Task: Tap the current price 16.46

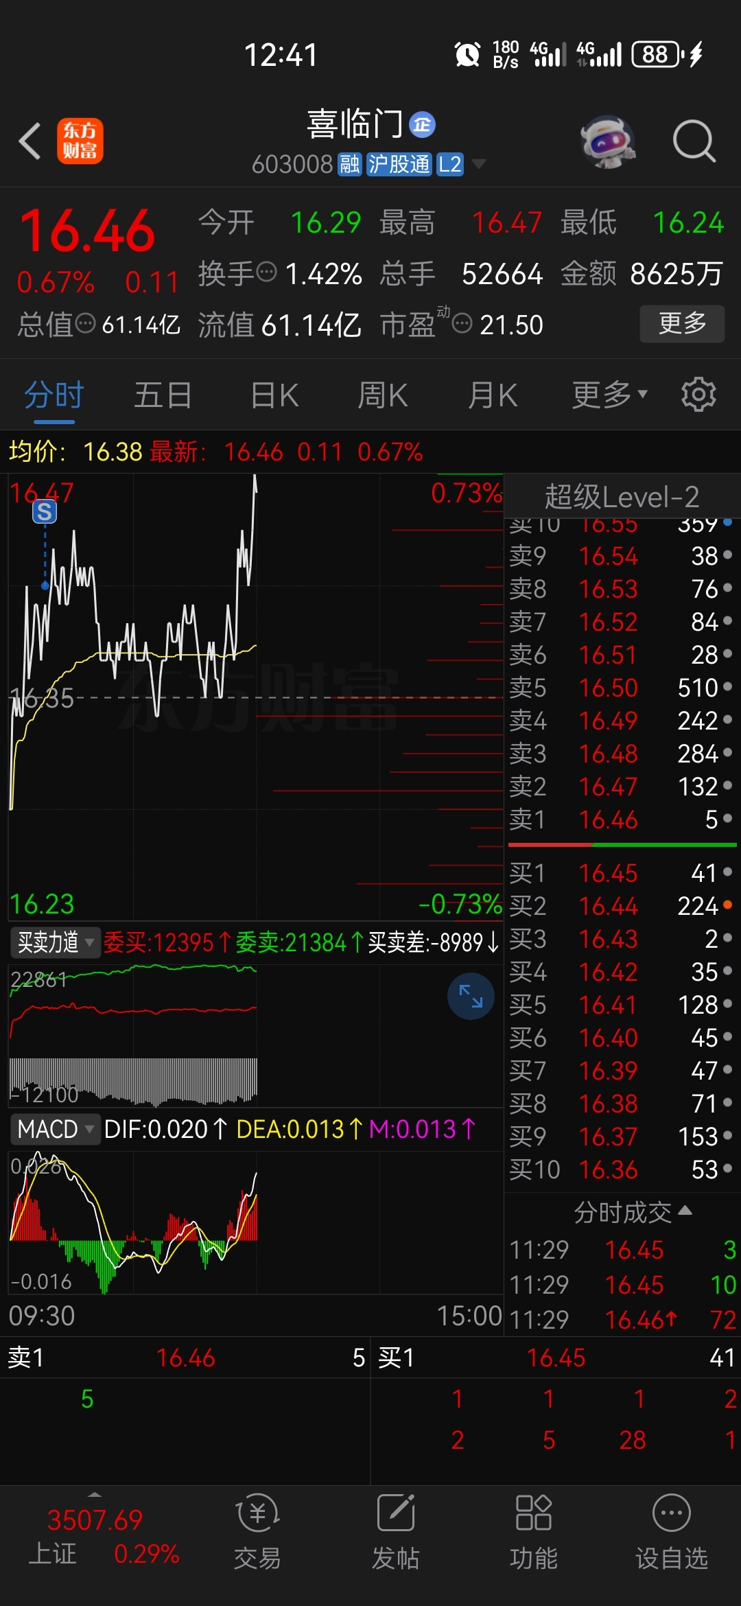Action: (x=88, y=231)
